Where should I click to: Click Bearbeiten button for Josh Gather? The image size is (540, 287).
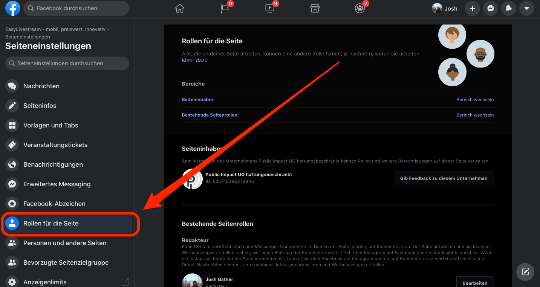click(475, 282)
